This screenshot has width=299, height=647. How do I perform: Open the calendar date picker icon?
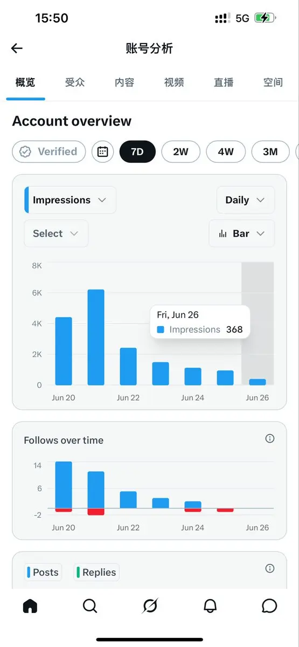pos(102,152)
